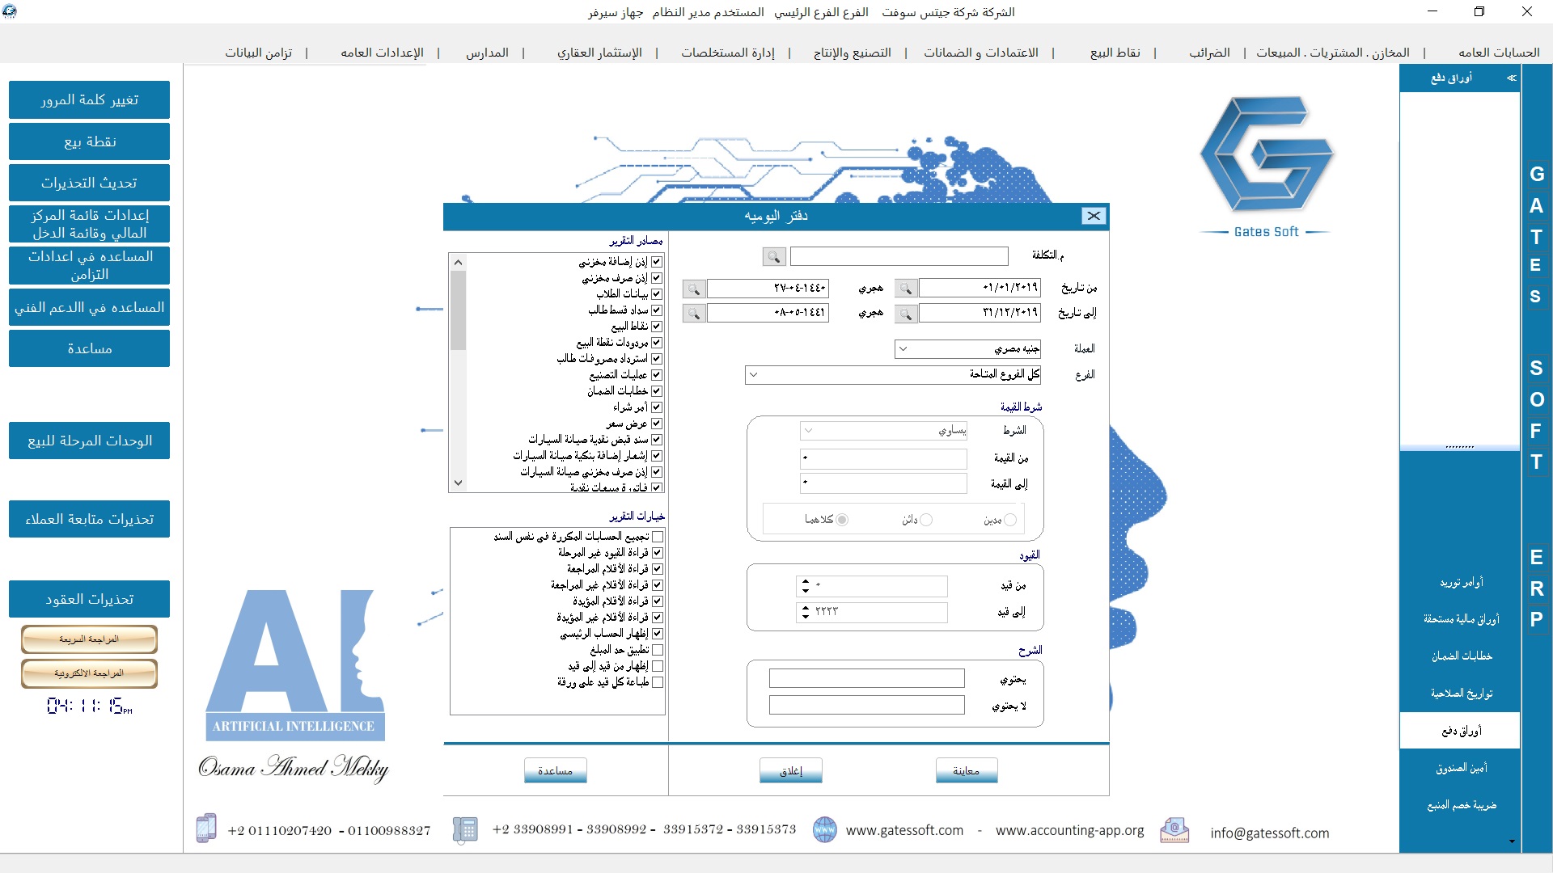The image size is (1553, 873).
Task: Click تغيير كلمة المرور button
Action: (x=89, y=100)
